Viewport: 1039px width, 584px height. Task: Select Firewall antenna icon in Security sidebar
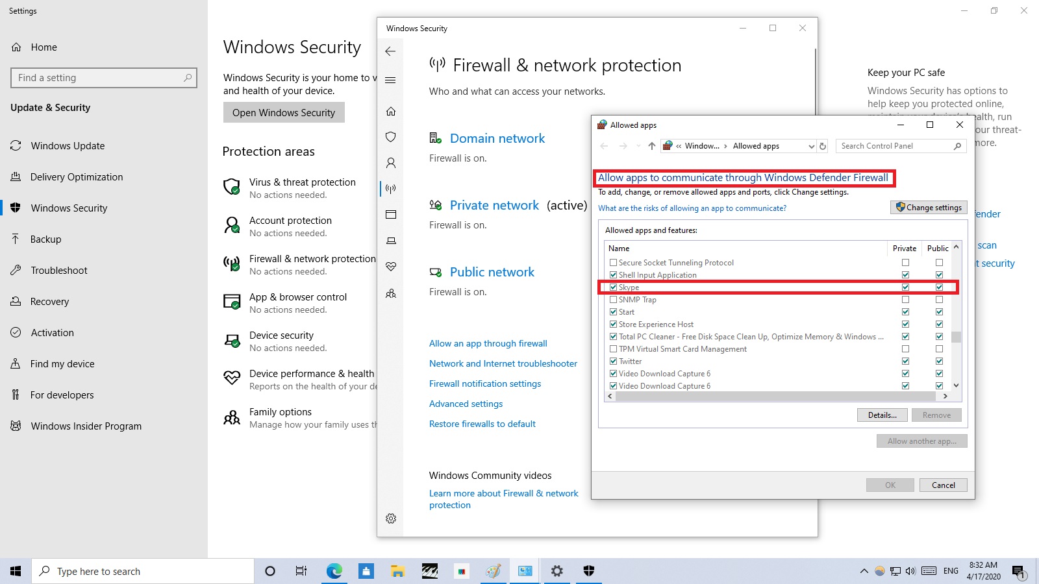[391, 189]
